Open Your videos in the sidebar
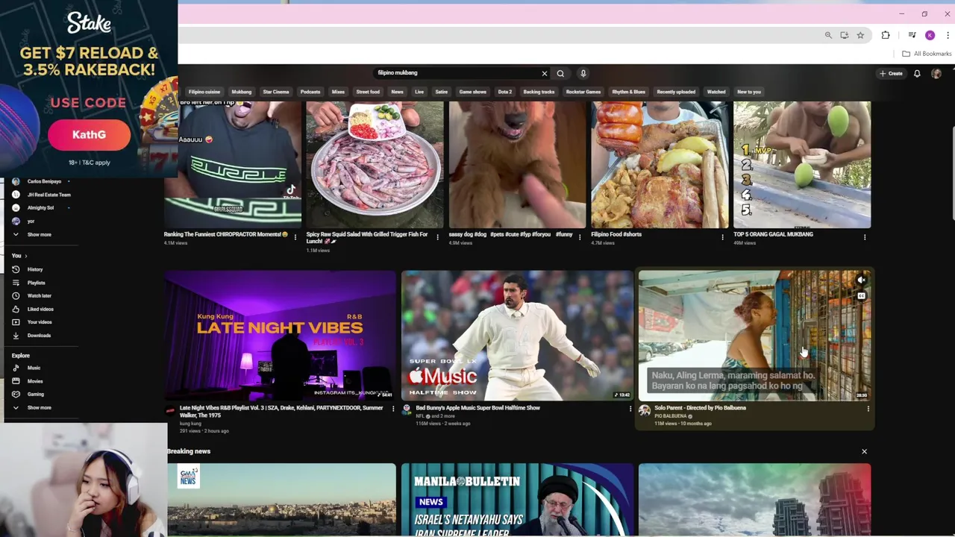The height and width of the screenshot is (537, 955). (x=40, y=322)
